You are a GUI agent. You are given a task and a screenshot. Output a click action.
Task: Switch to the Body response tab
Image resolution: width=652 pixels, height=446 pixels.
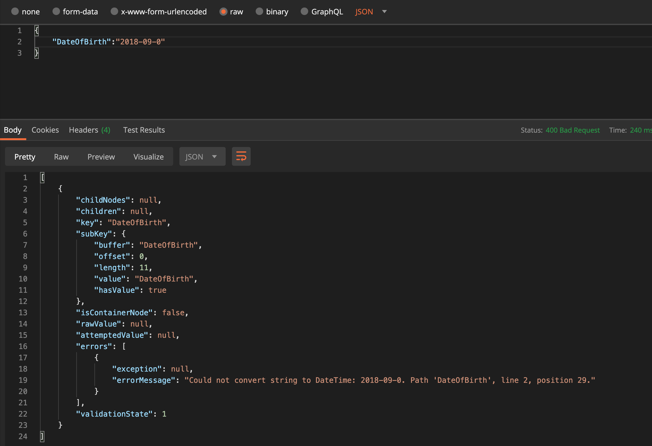point(13,130)
